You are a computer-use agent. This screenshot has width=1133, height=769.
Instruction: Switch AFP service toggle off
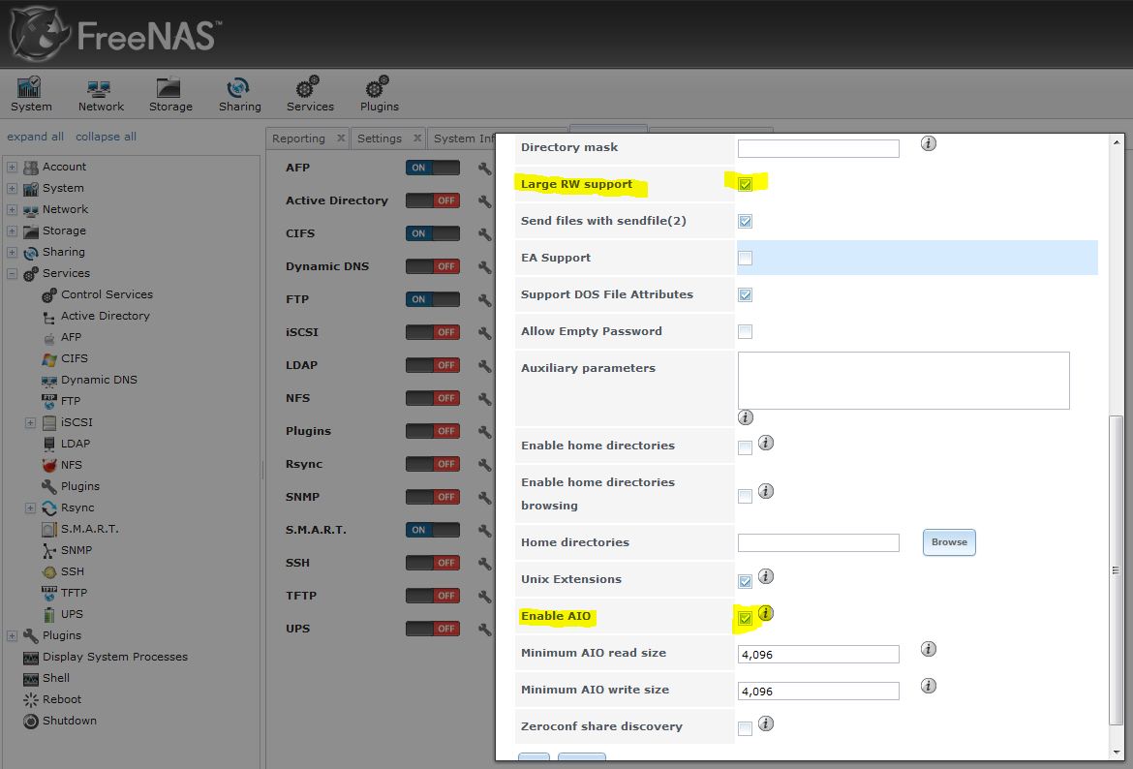pyautogui.click(x=432, y=168)
